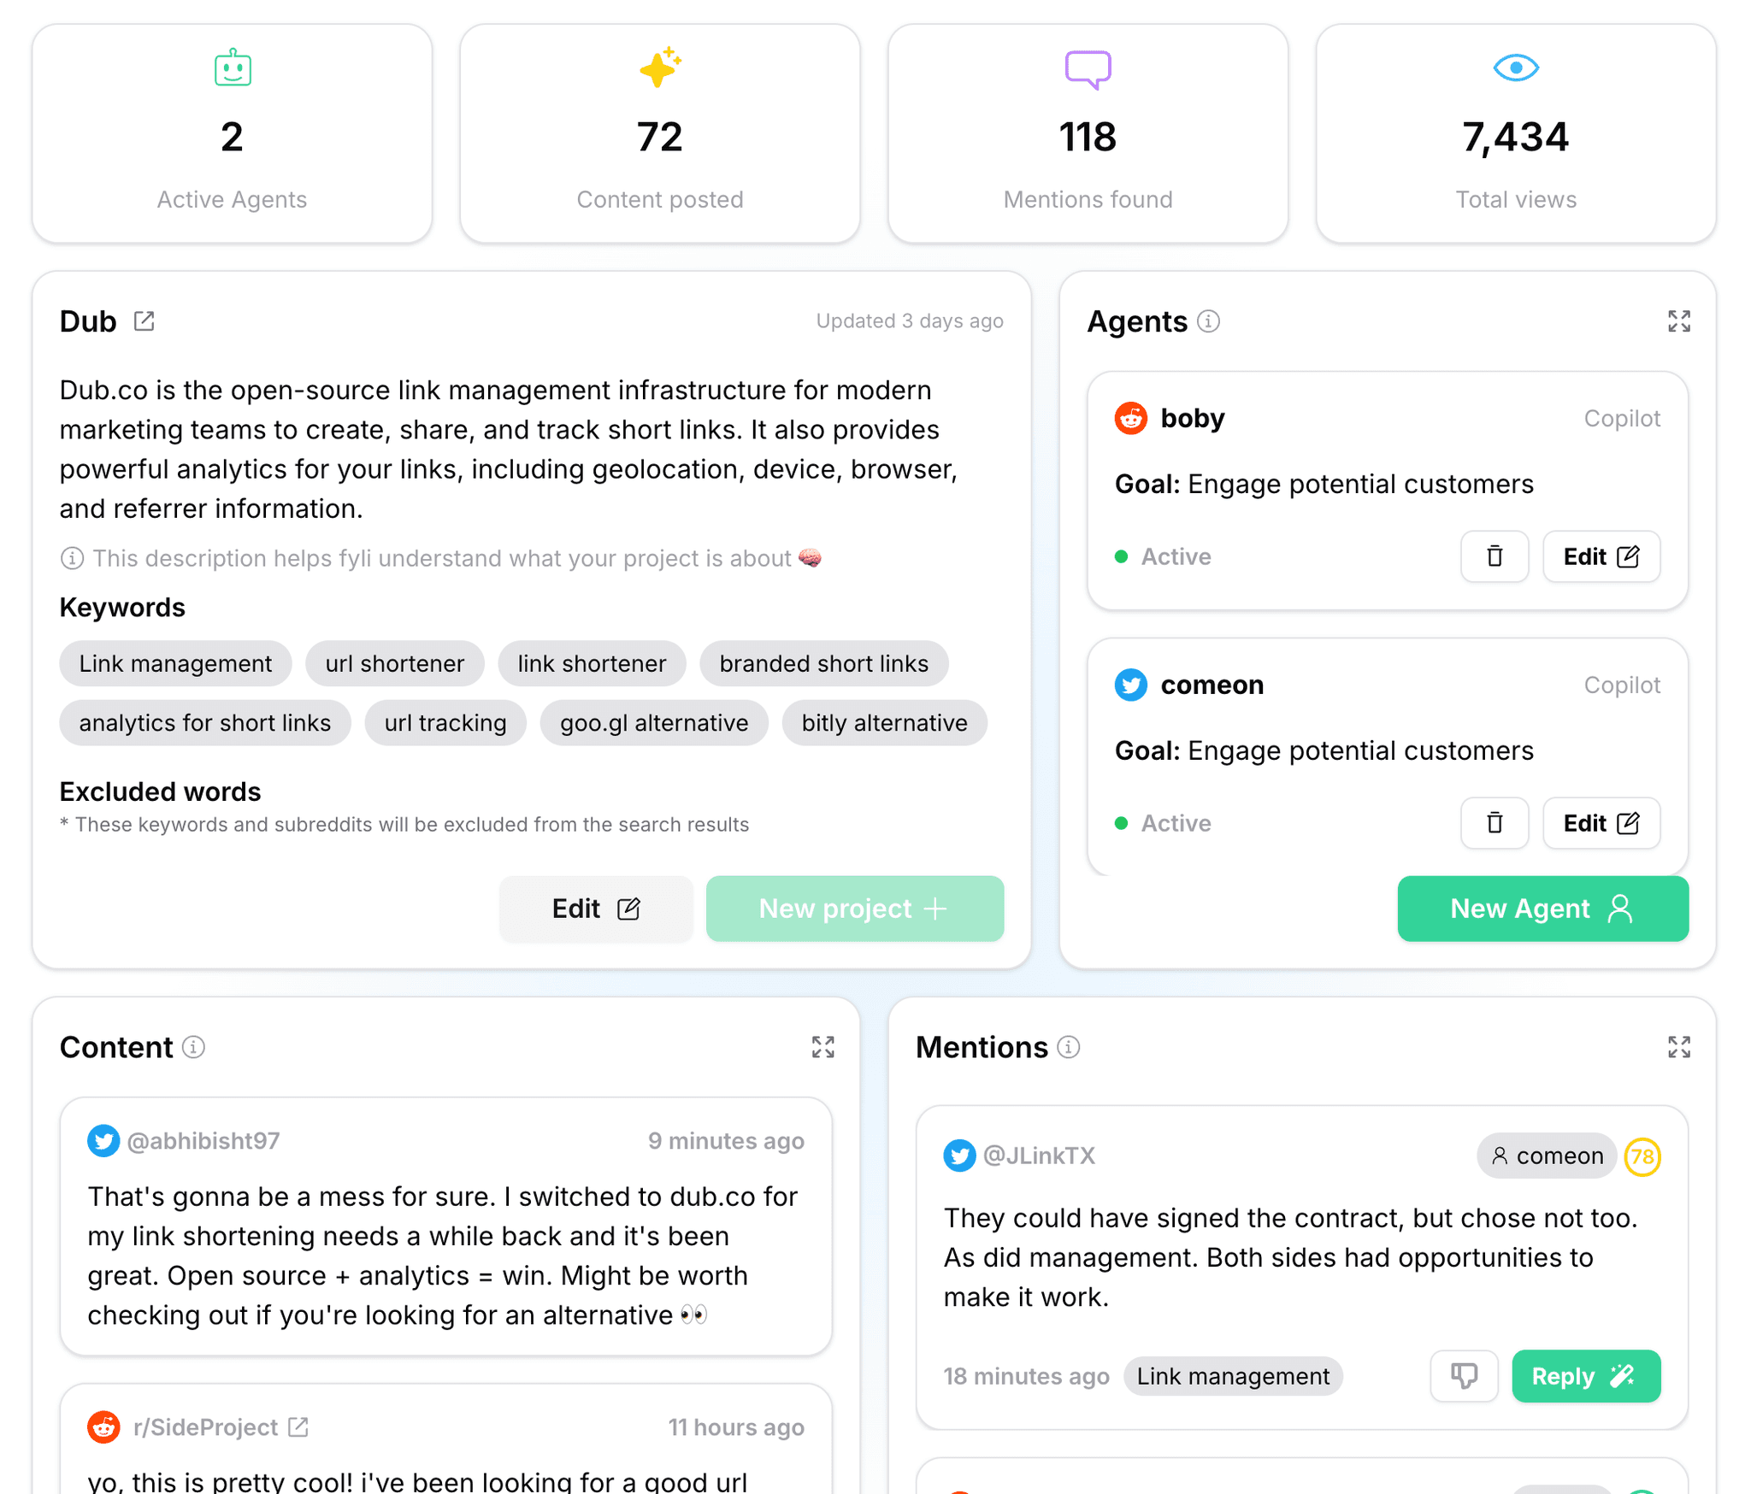The height and width of the screenshot is (1494, 1751).
Task: Expand the Content panel
Action: (x=823, y=1046)
